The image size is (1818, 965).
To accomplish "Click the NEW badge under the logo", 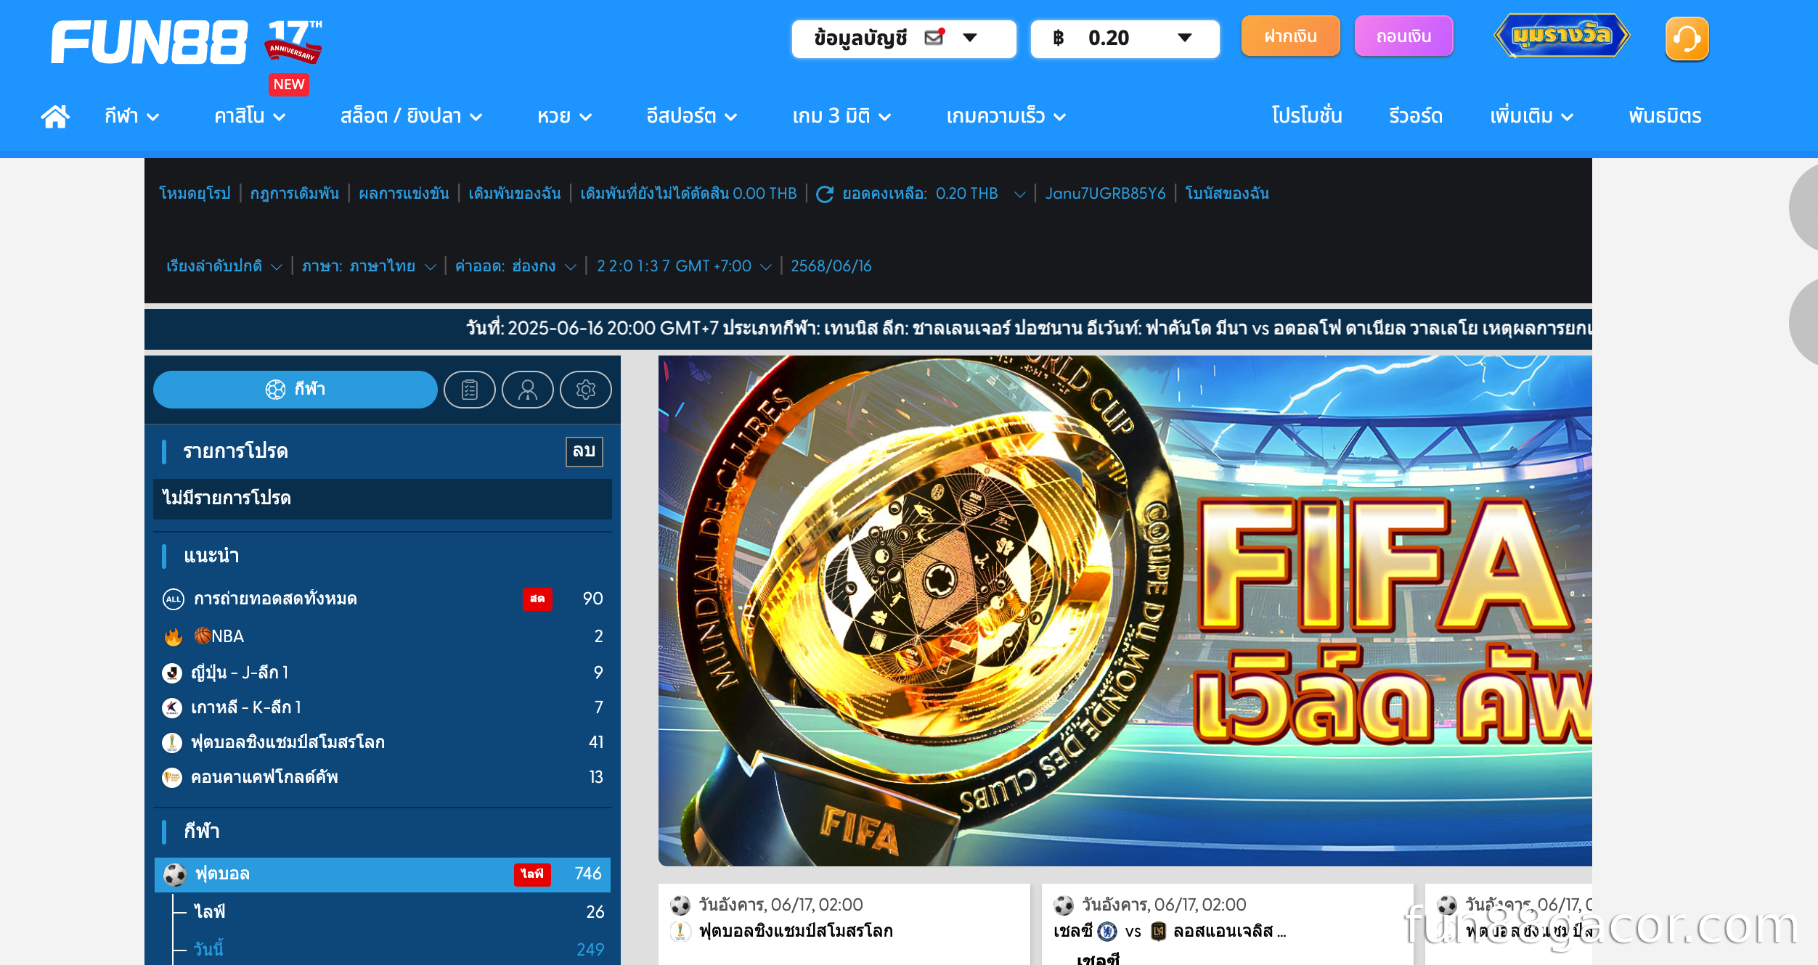I will click(289, 85).
